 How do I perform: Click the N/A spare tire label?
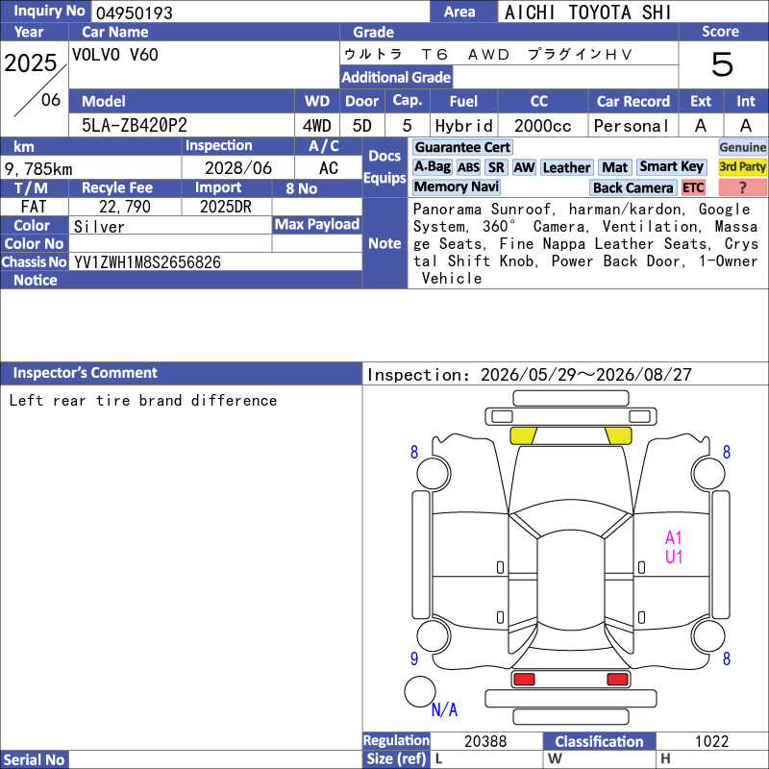pyautogui.click(x=444, y=709)
